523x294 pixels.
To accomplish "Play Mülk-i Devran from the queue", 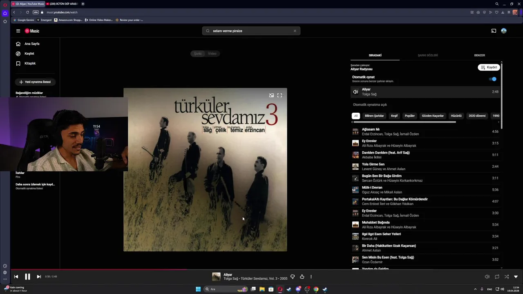I will click(x=425, y=190).
